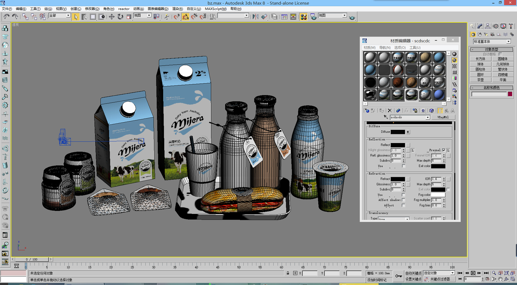This screenshot has width=517, height=285.
Task: Click the Maximize Viewport toggle icon
Action: (x=513, y=279)
